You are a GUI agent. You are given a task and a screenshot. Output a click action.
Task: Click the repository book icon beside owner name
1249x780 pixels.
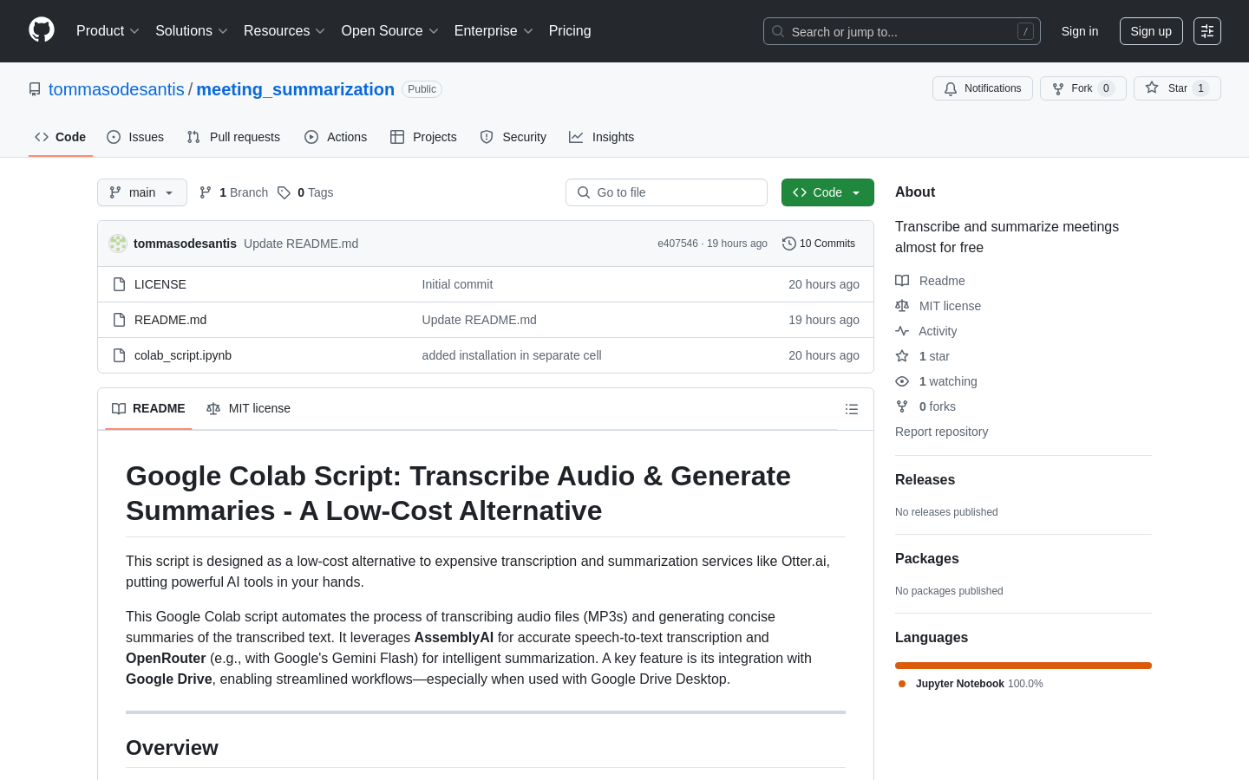click(35, 89)
